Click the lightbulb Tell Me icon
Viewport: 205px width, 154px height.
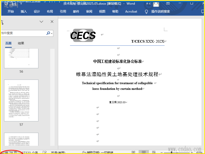coord(146,12)
